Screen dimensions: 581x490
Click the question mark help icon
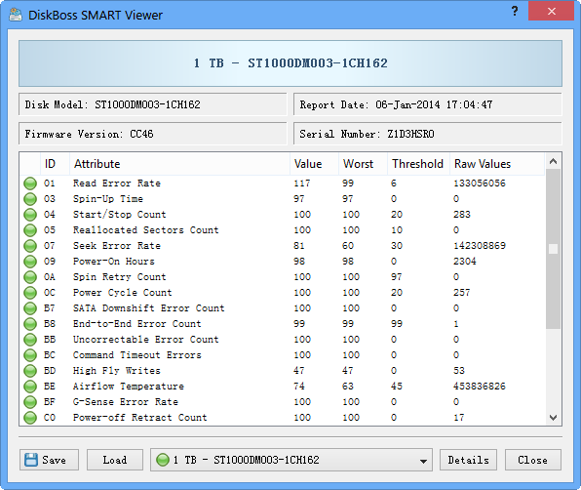tap(515, 11)
